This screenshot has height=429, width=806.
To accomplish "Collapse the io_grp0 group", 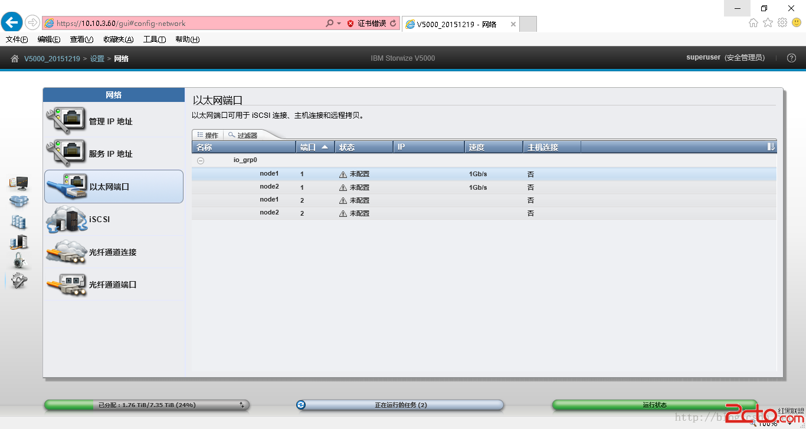I will tap(201, 160).
